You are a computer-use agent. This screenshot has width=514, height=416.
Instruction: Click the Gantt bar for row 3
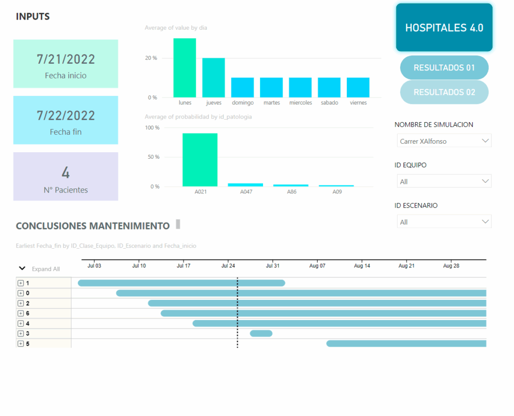tap(261, 334)
